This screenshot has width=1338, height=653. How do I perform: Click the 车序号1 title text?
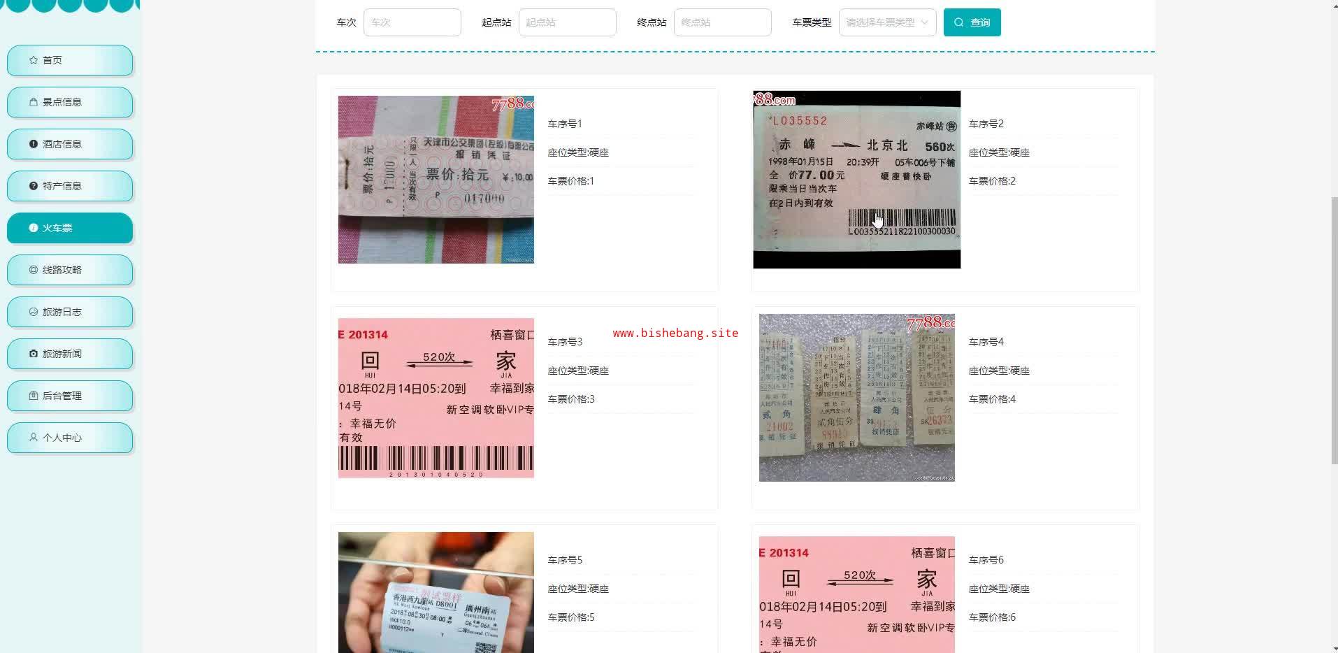(565, 124)
